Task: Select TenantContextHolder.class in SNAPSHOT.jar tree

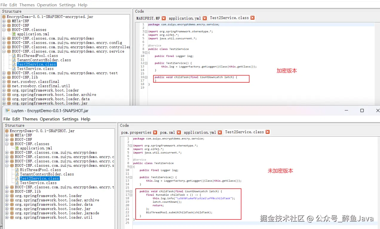Action: pos(47,174)
